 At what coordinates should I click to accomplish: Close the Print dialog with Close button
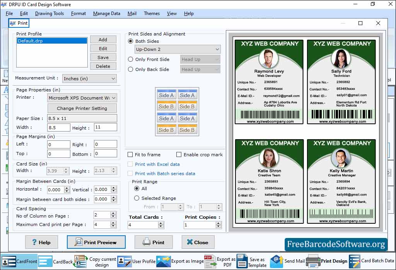tap(198, 242)
